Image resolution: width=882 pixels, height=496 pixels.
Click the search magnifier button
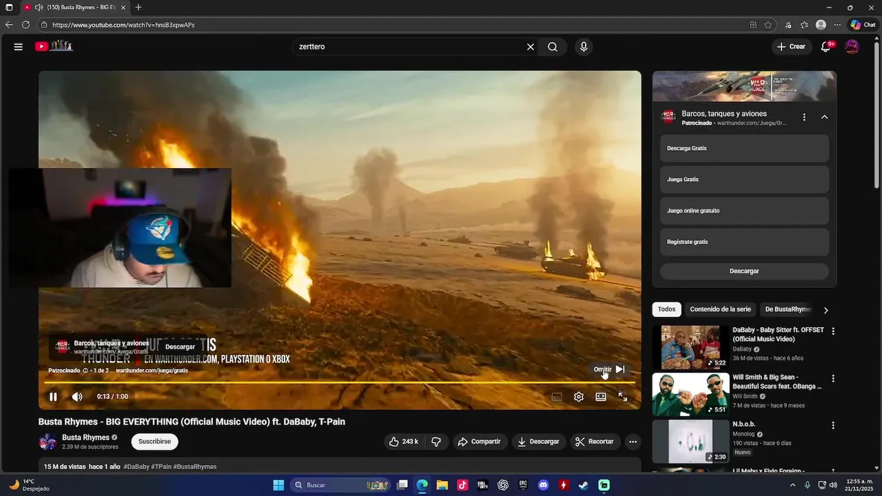(553, 47)
